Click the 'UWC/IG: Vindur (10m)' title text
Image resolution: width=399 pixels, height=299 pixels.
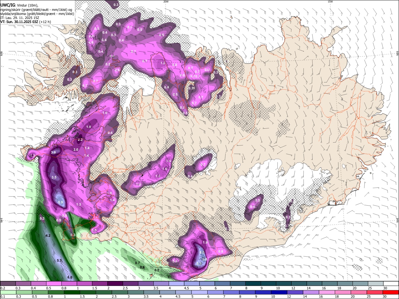19,5
